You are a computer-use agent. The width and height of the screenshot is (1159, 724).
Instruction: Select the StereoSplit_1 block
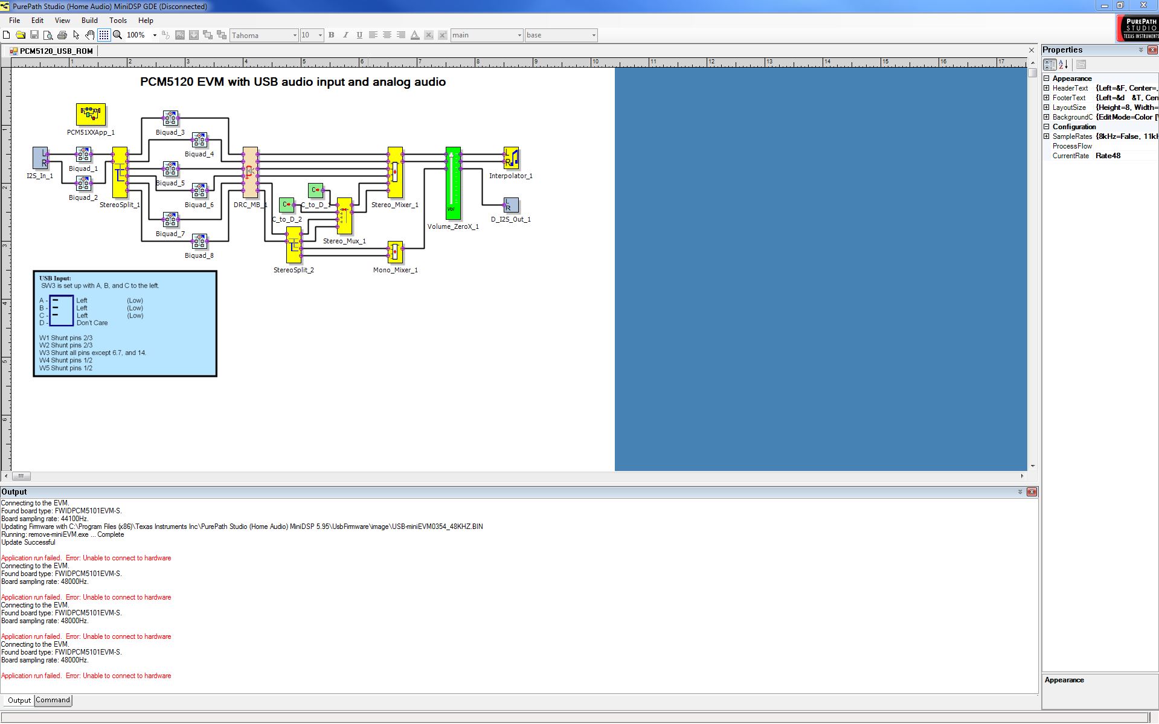120,172
